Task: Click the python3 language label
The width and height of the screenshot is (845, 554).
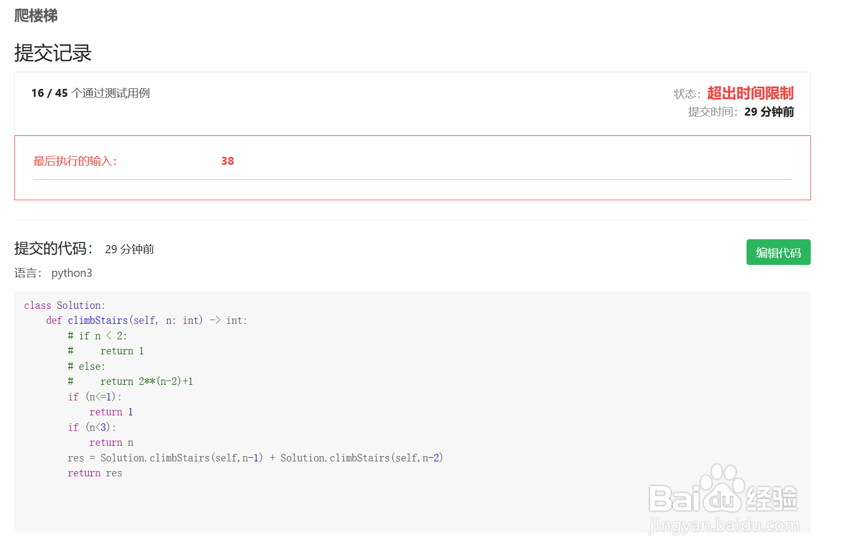Action: 72,273
